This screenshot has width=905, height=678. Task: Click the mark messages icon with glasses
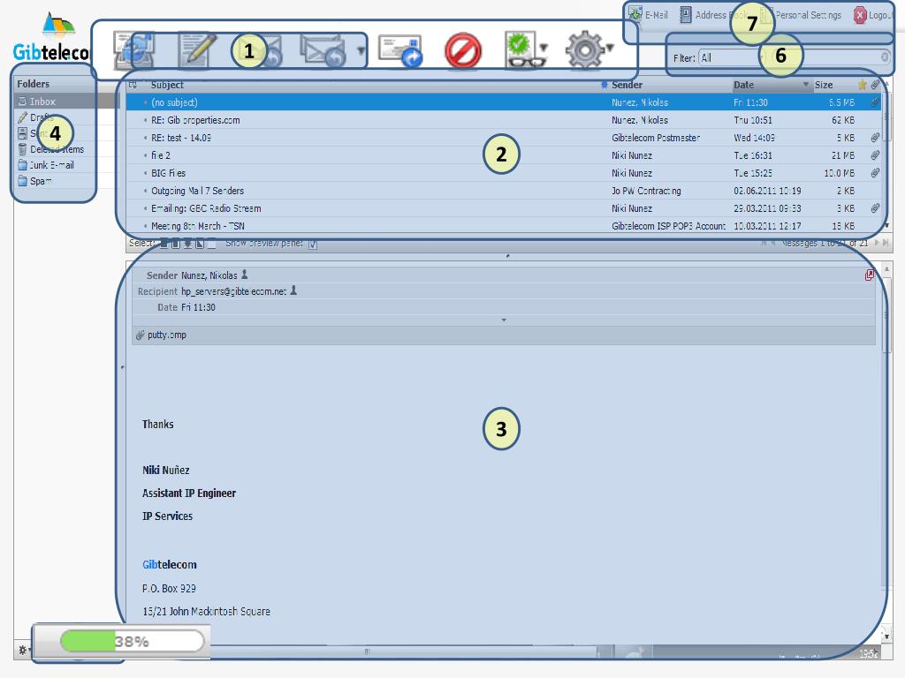[521, 50]
